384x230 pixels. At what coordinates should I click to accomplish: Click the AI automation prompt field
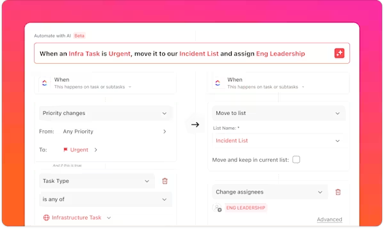click(x=192, y=53)
